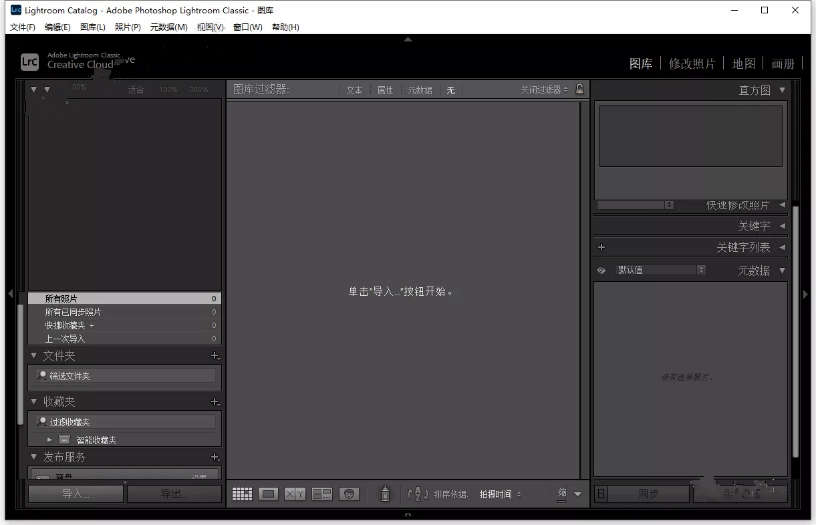816x525 pixels.
Task: Open Survey view in toolbar
Action: 322,494
